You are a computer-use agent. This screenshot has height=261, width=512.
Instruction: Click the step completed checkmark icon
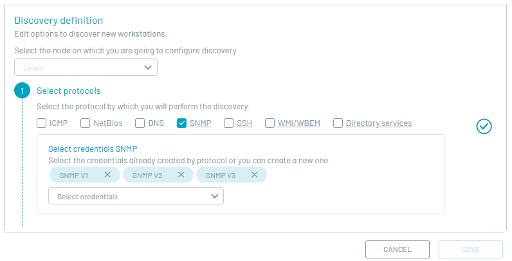pos(484,126)
